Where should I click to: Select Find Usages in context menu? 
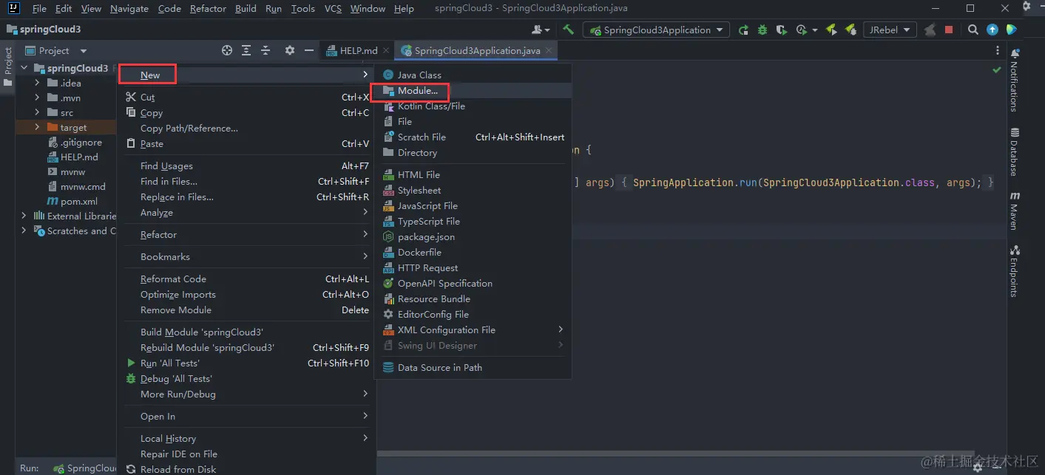[x=246, y=165]
